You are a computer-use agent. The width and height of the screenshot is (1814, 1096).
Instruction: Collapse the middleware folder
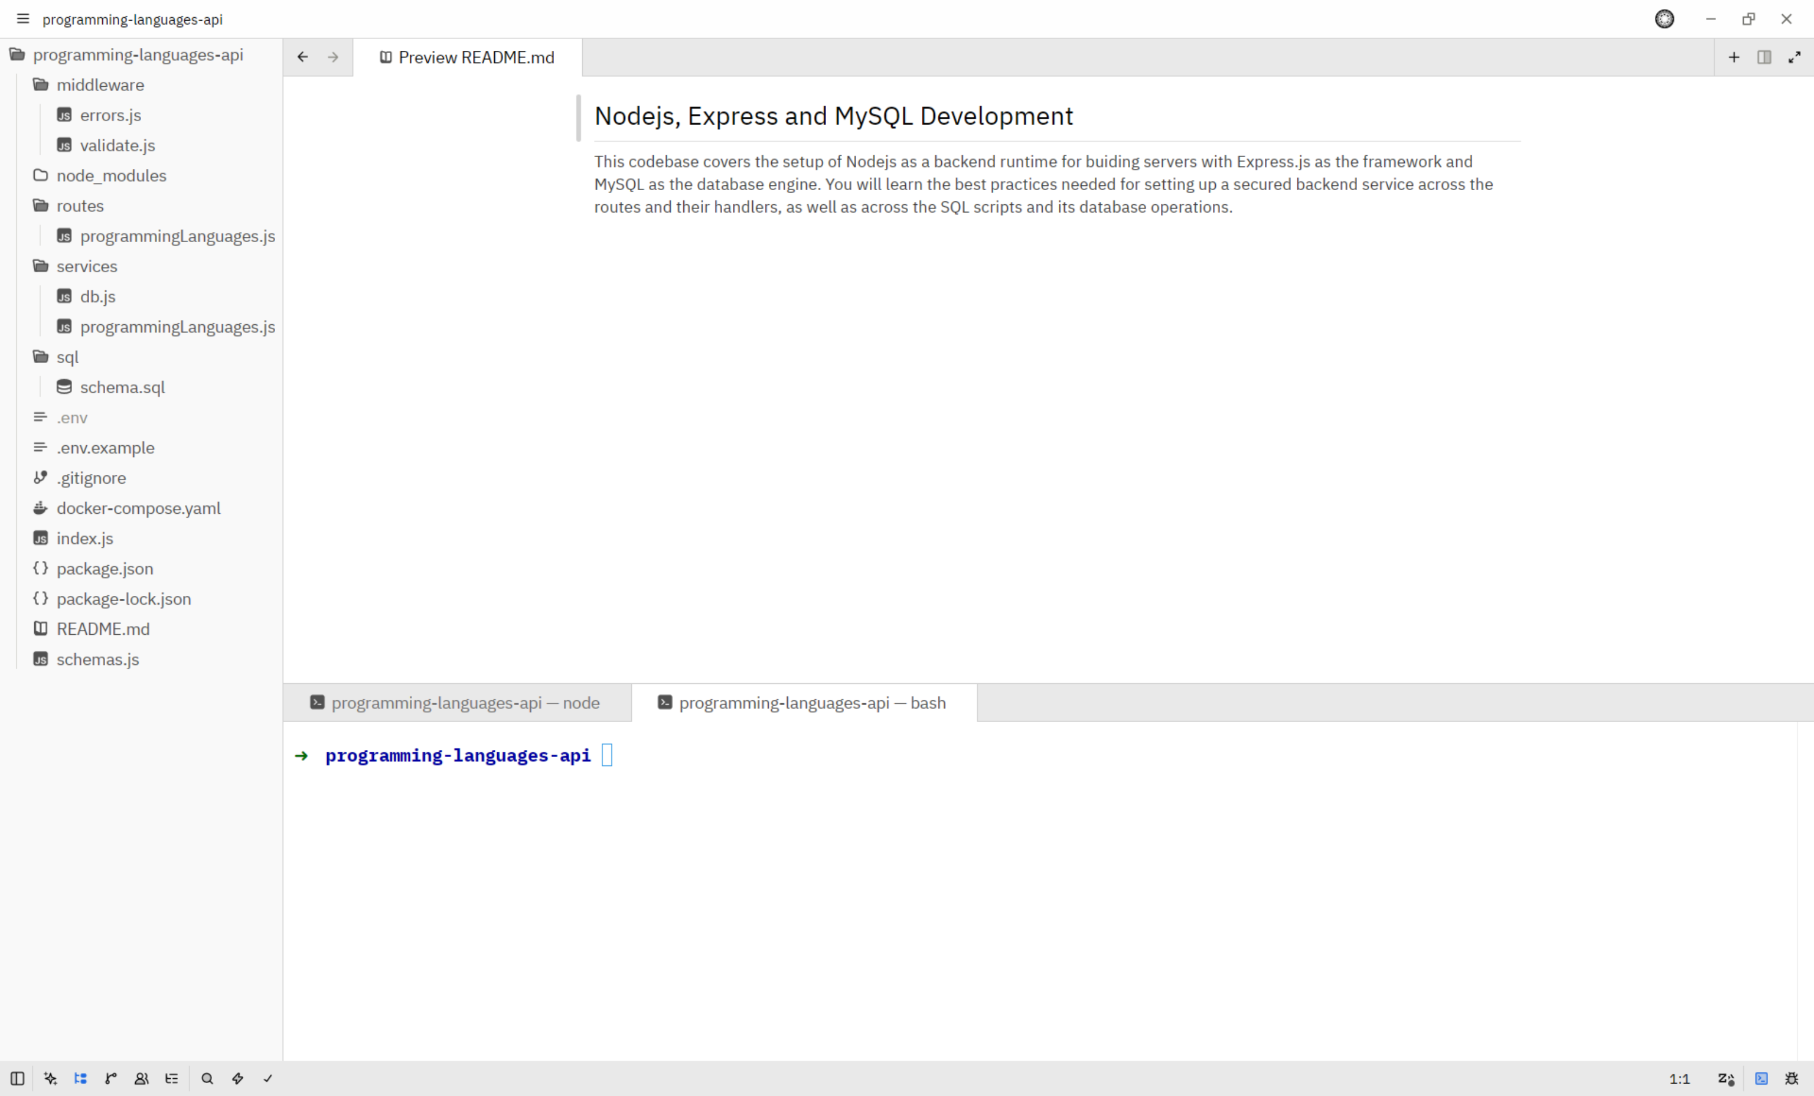(141, 86)
